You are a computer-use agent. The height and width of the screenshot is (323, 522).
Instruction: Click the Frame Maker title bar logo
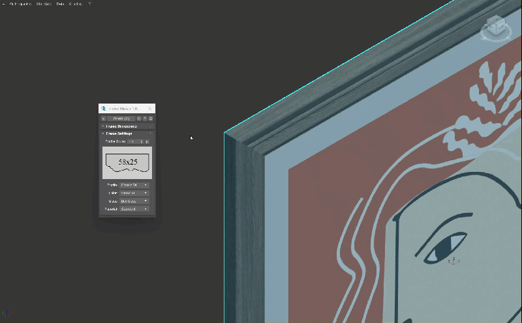click(x=104, y=109)
